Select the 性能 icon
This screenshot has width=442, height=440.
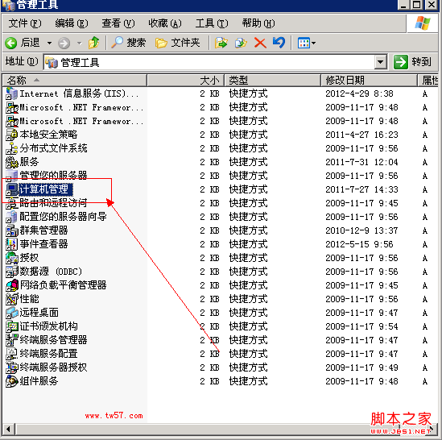[x=11, y=299]
